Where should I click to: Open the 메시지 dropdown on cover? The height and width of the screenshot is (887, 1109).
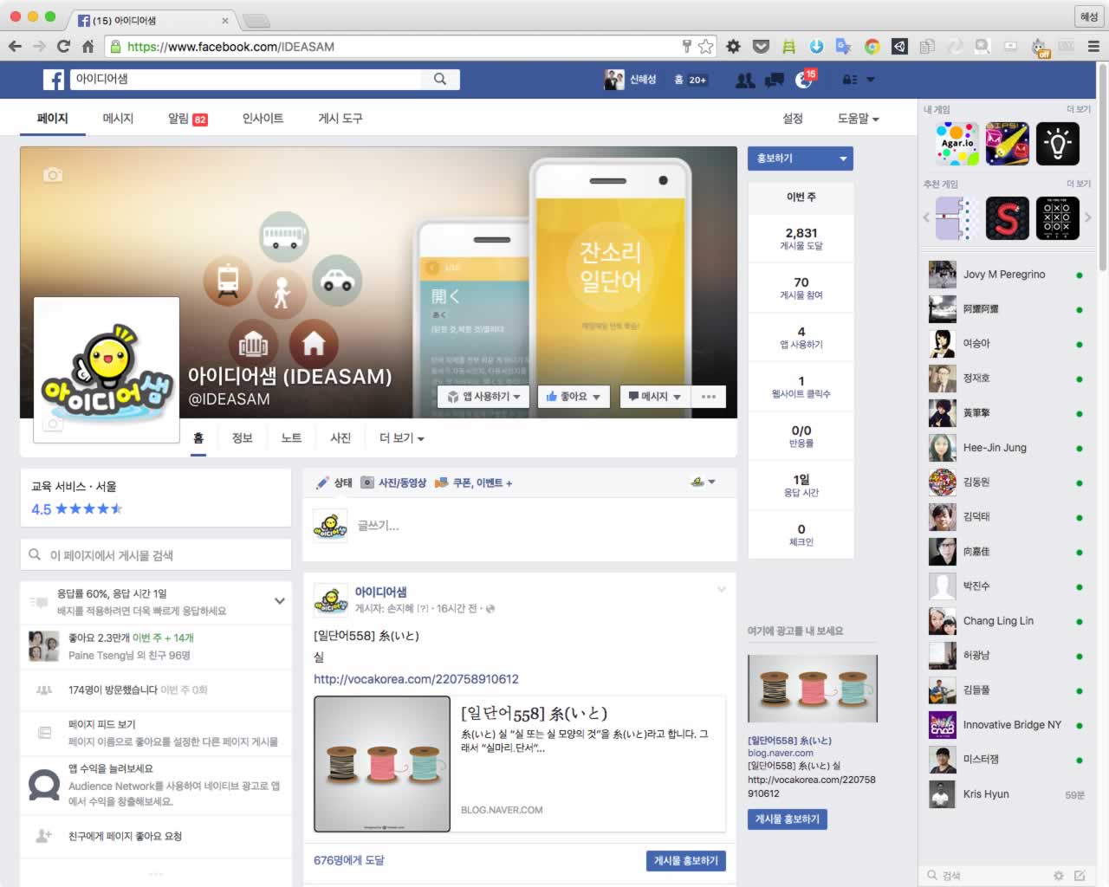pos(655,397)
